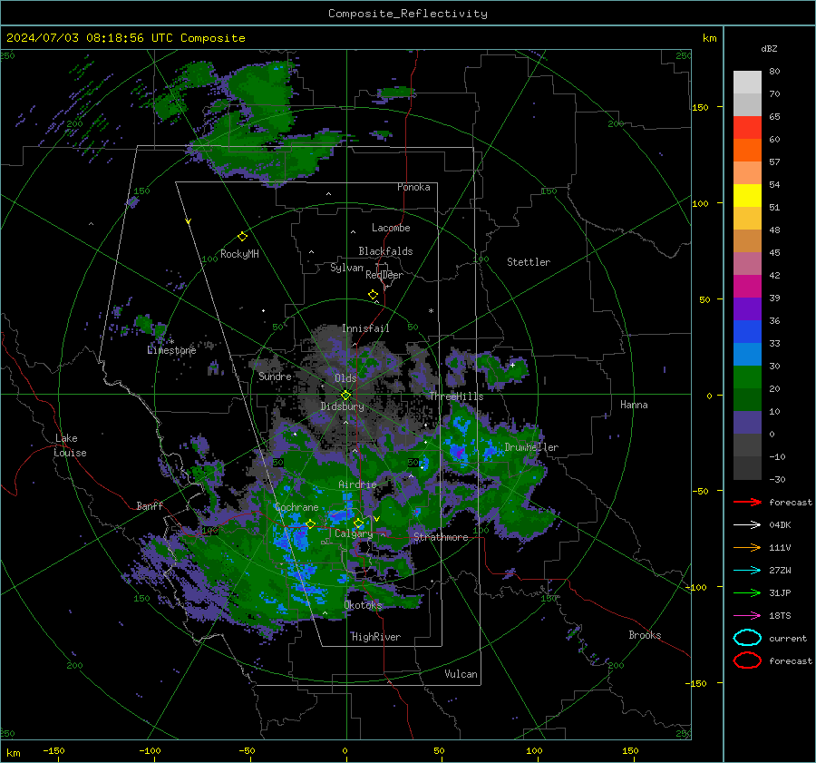The height and width of the screenshot is (763, 816).
Task: Click the Calgary city label
Action: pos(354,533)
